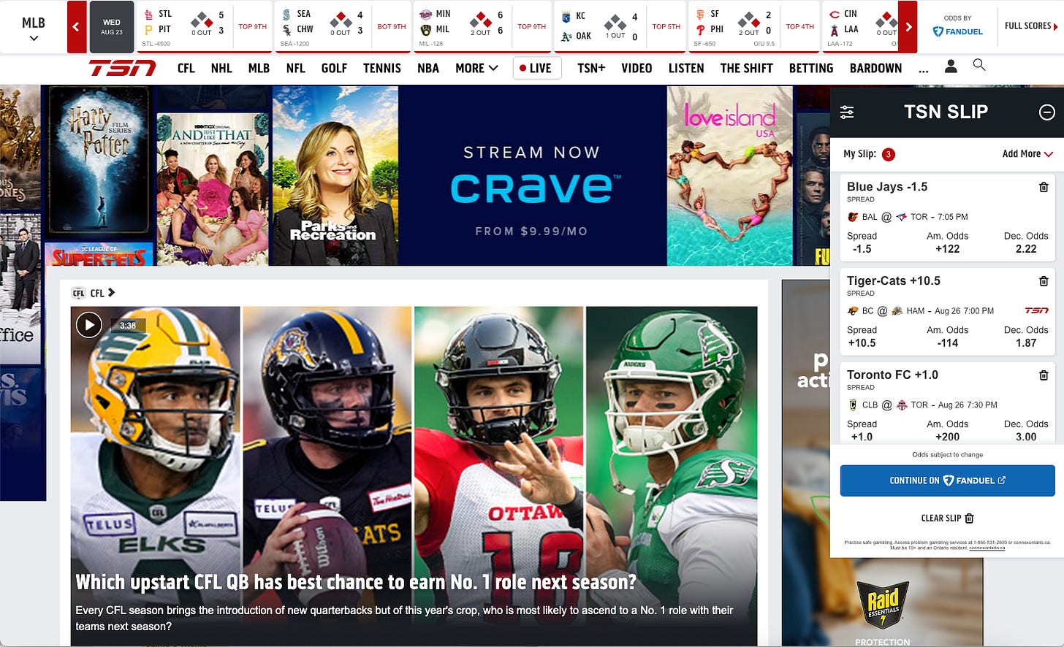Click Parks and Recreation poster
1064x647 pixels.
click(335, 175)
